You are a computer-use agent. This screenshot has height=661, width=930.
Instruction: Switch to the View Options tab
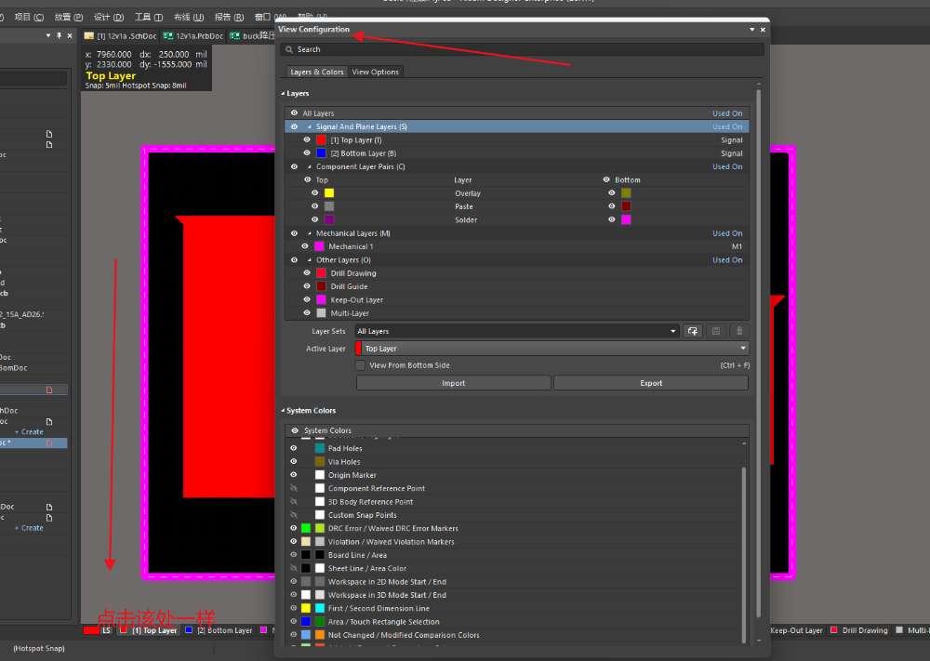(x=376, y=72)
